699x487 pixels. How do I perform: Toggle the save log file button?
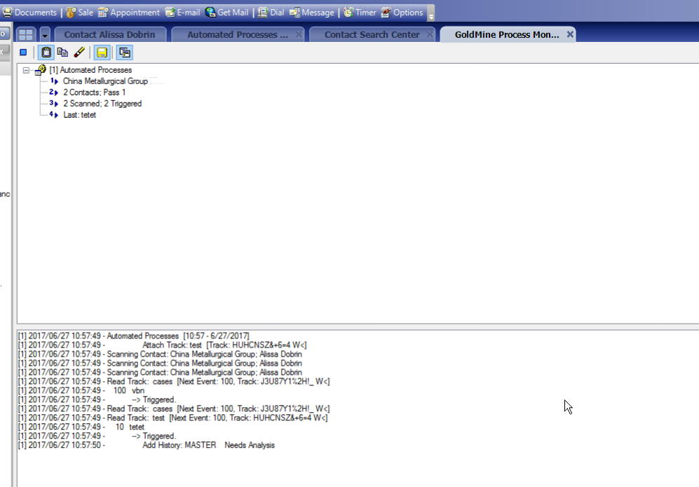(103, 52)
